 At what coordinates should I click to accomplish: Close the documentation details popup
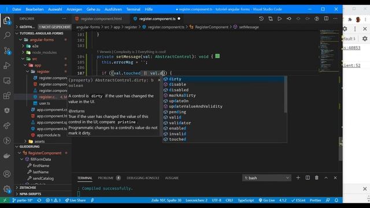click(159, 80)
